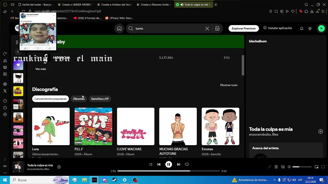Open Friend Activity icon

coord(310,29)
